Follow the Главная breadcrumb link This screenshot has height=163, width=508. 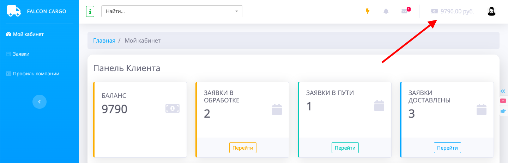click(104, 40)
